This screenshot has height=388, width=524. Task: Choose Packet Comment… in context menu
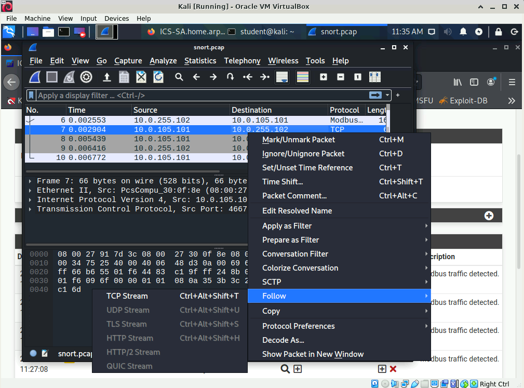click(x=339, y=196)
